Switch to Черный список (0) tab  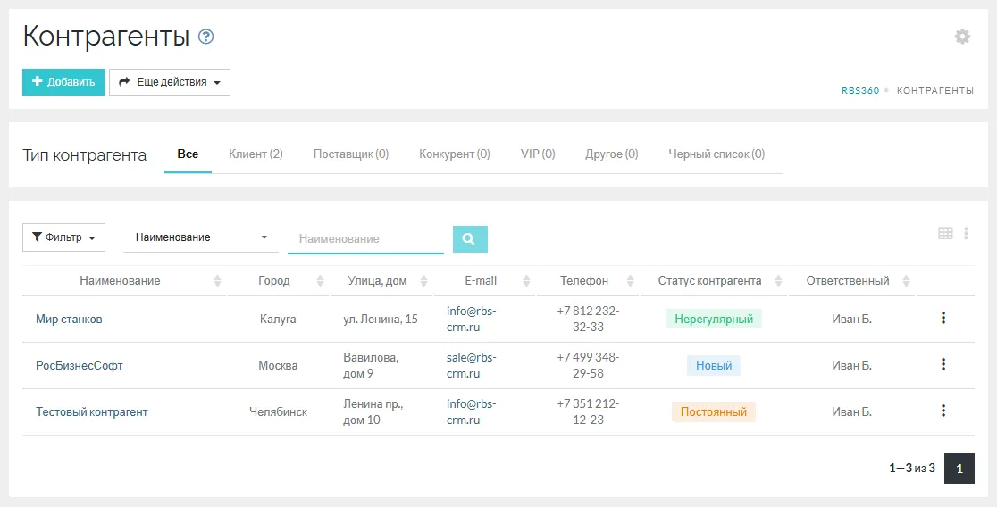(x=716, y=154)
